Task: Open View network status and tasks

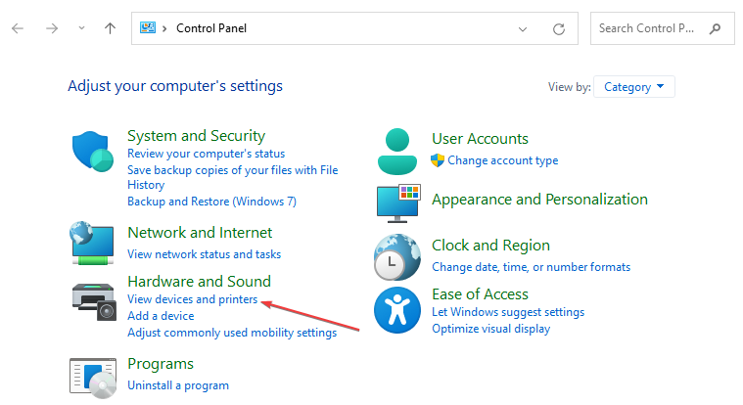Action: [205, 254]
